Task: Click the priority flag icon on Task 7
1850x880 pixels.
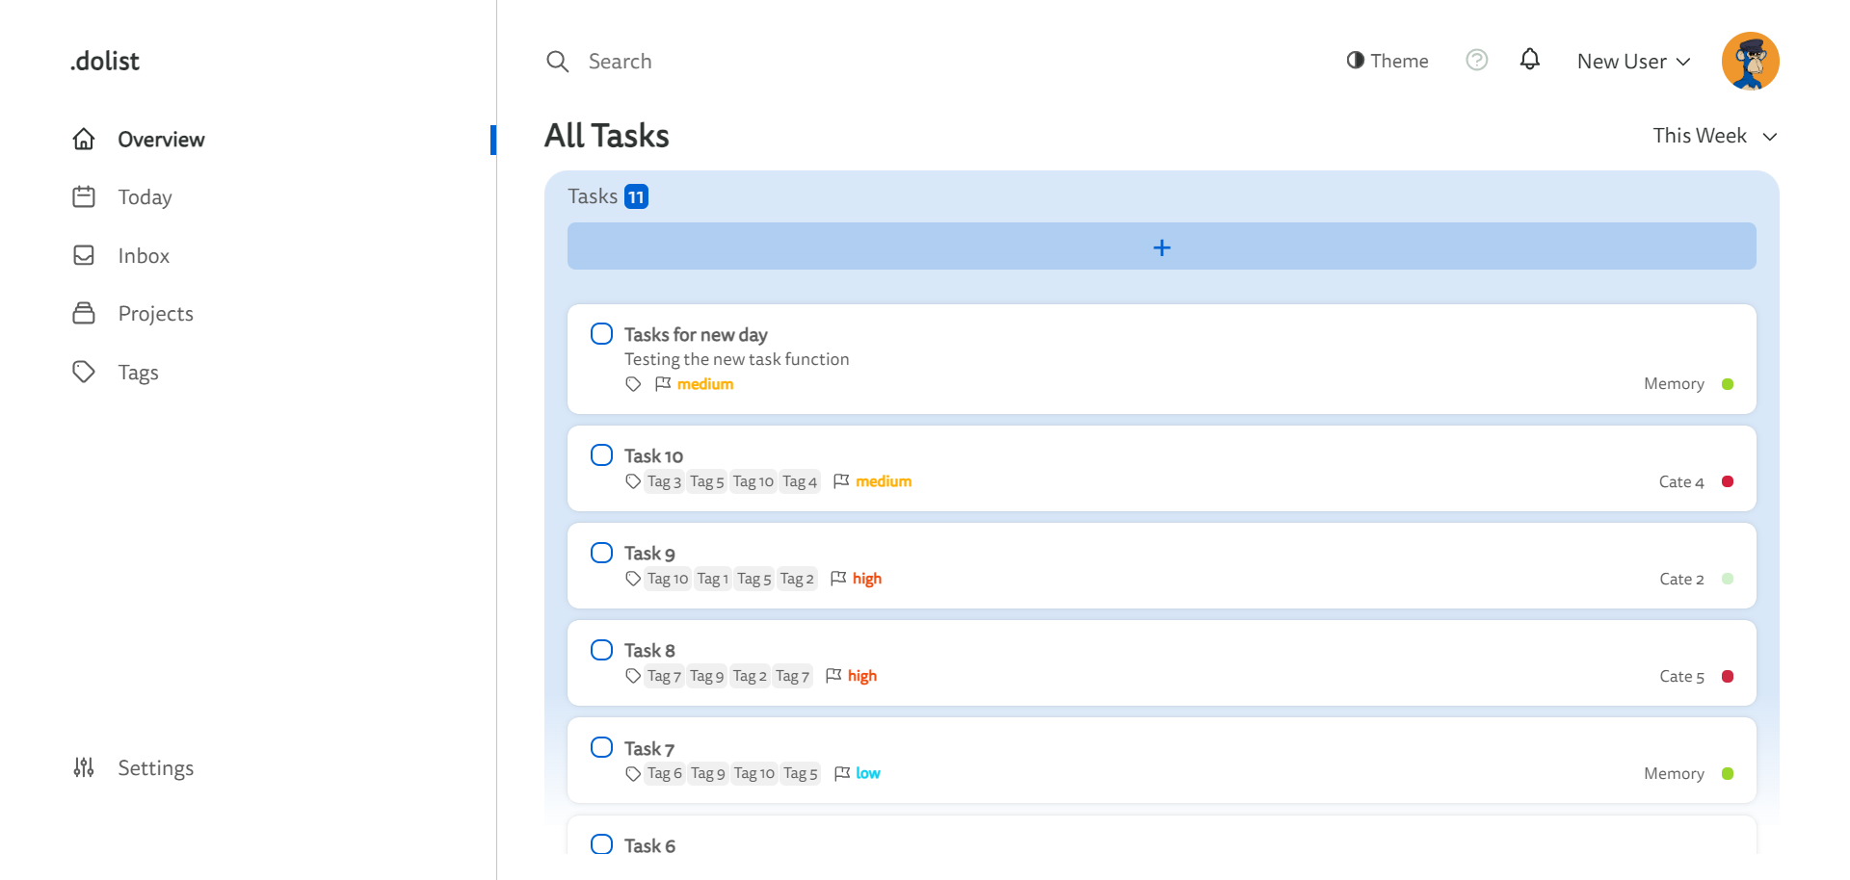Action: pos(842,773)
